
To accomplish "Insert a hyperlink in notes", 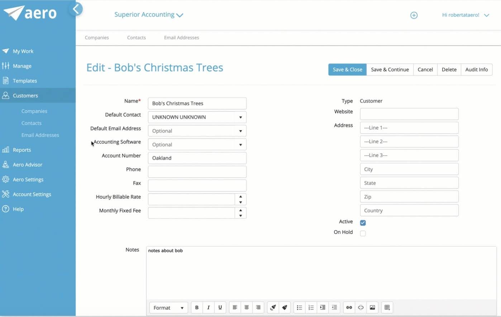I will pyautogui.click(x=349, y=307).
